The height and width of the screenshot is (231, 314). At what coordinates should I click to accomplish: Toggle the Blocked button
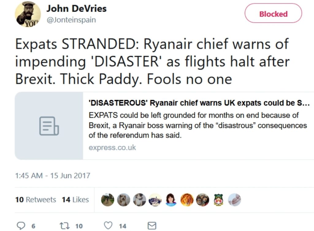point(273,13)
